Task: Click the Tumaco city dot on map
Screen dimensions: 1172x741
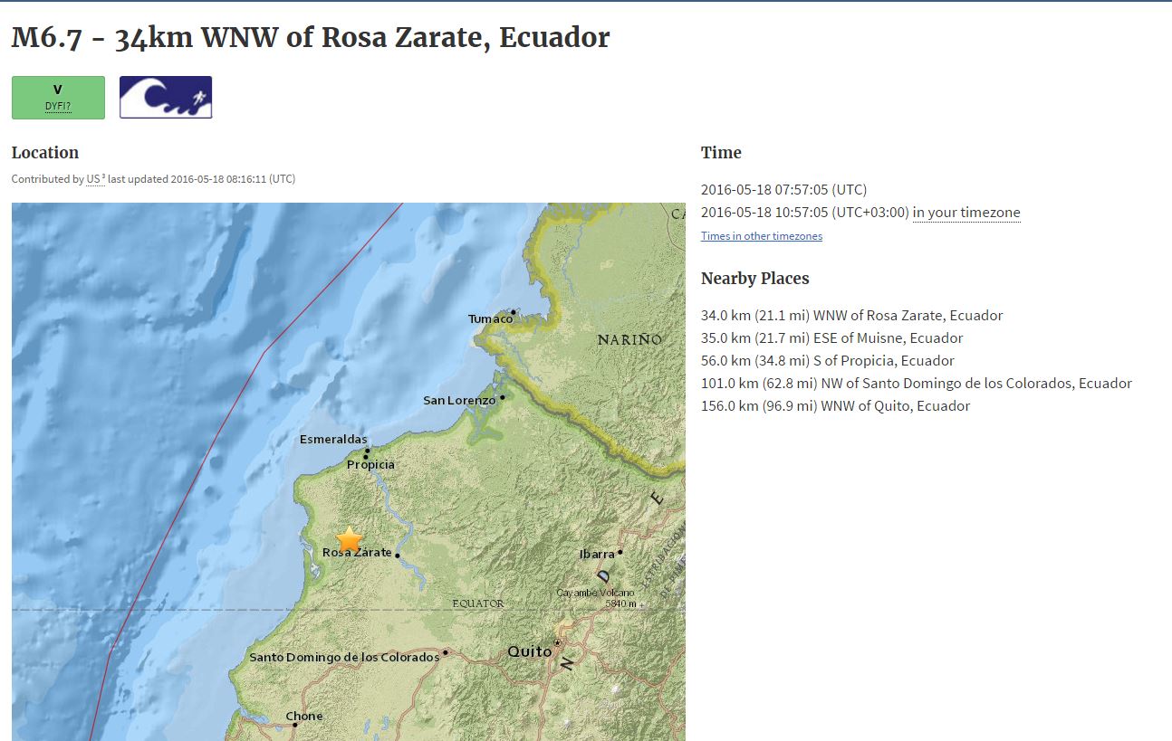Action: coord(513,312)
